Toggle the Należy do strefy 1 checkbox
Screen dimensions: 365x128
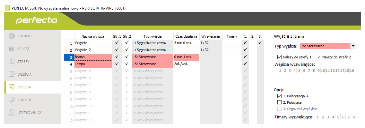(279, 57)
